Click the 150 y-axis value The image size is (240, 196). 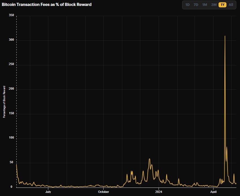pyautogui.click(x=11, y=113)
